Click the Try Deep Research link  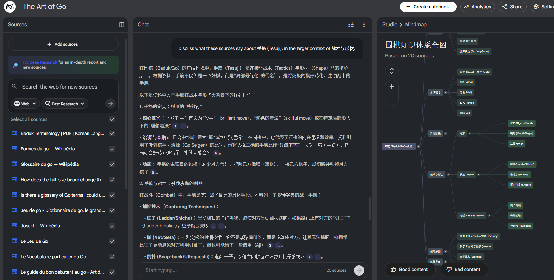(x=40, y=62)
